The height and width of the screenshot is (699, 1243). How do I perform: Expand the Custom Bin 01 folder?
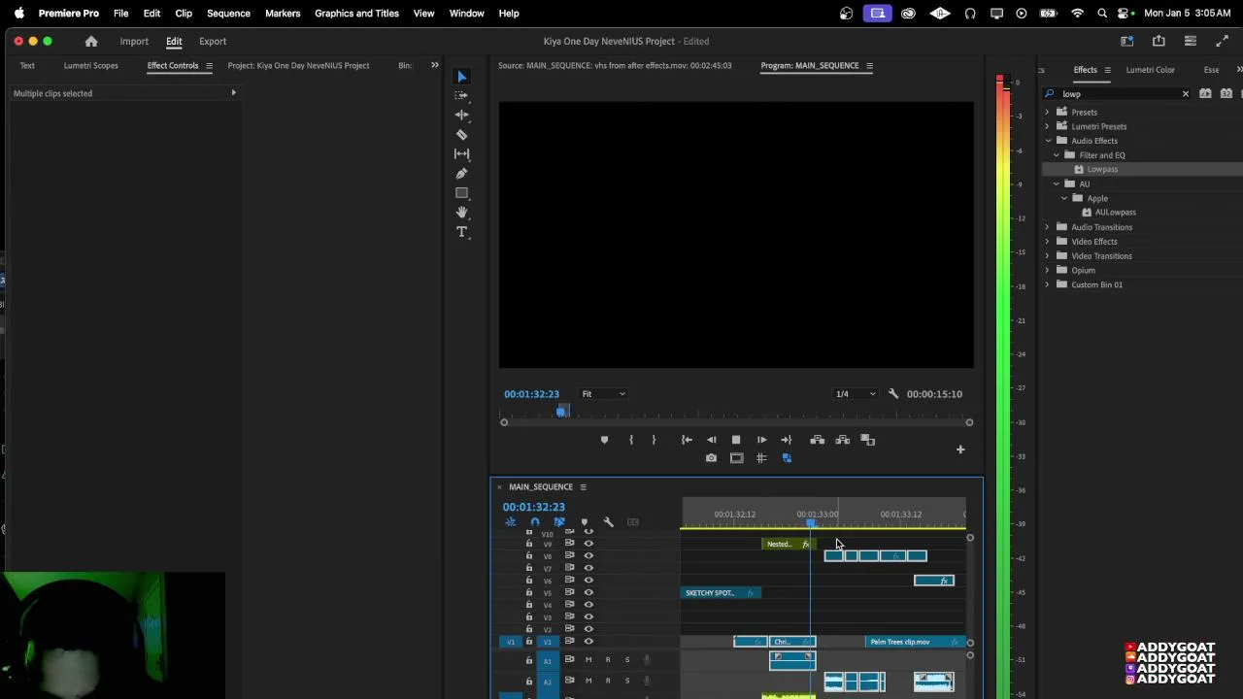(1048, 284)
